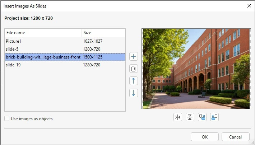
Task: Move selected image down in list
Action: 133,93
